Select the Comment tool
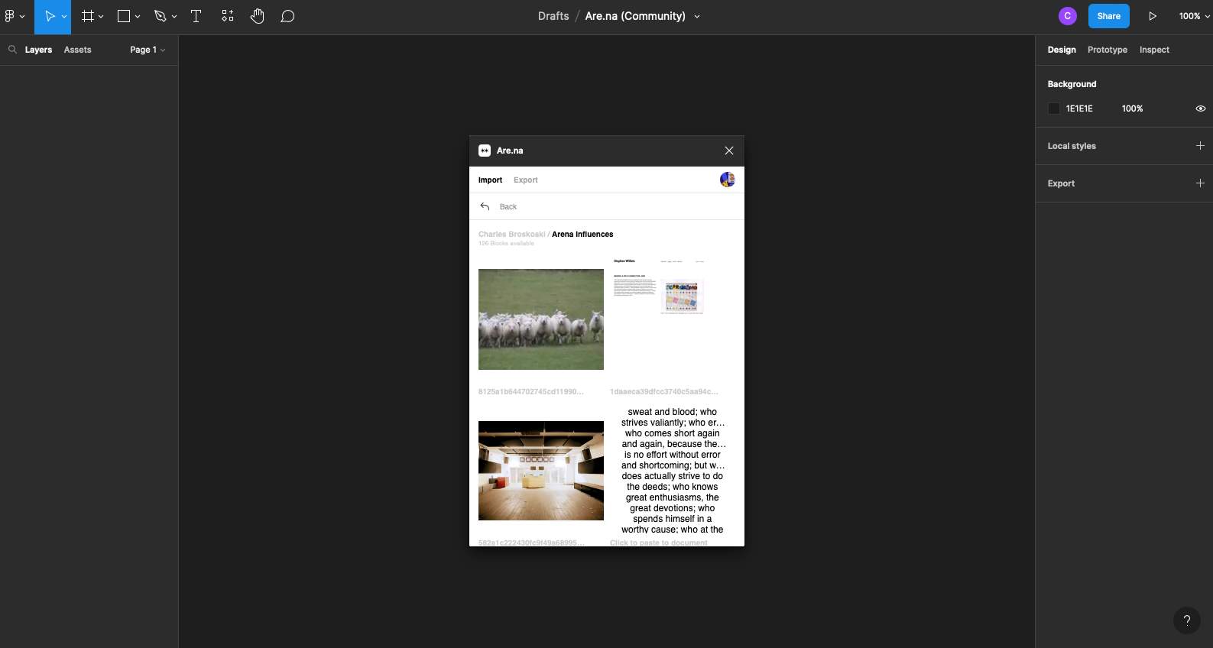1213x648 pixels. pos(287,16)
